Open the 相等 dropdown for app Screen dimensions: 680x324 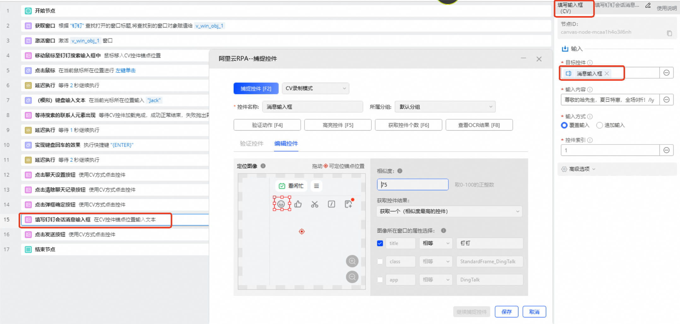click(x=436, y=280)
